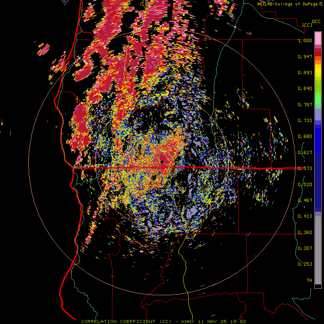Image resolution: width=324 pixels, height=324 pixels.
Task: Click the [CC] product label near the legend
Action: 307,25
